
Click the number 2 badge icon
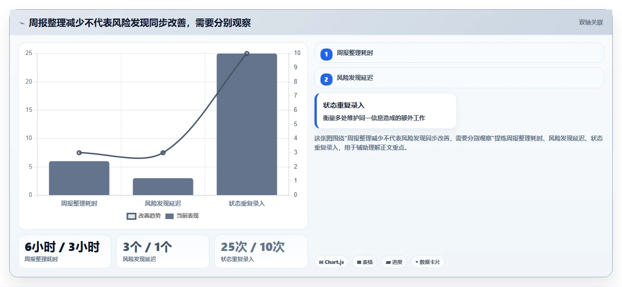pyautogui.click(x=326, y=79)
